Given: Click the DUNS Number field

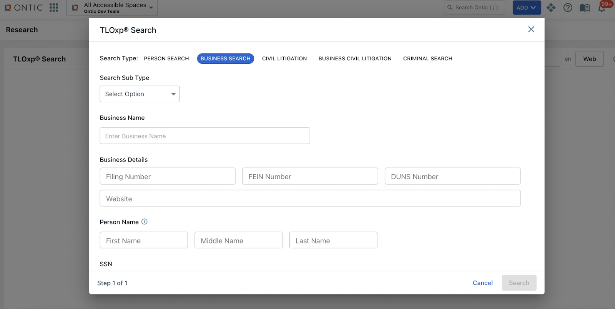Looking at the screenshot, I should pyautogui.click(x=452, y=176).
